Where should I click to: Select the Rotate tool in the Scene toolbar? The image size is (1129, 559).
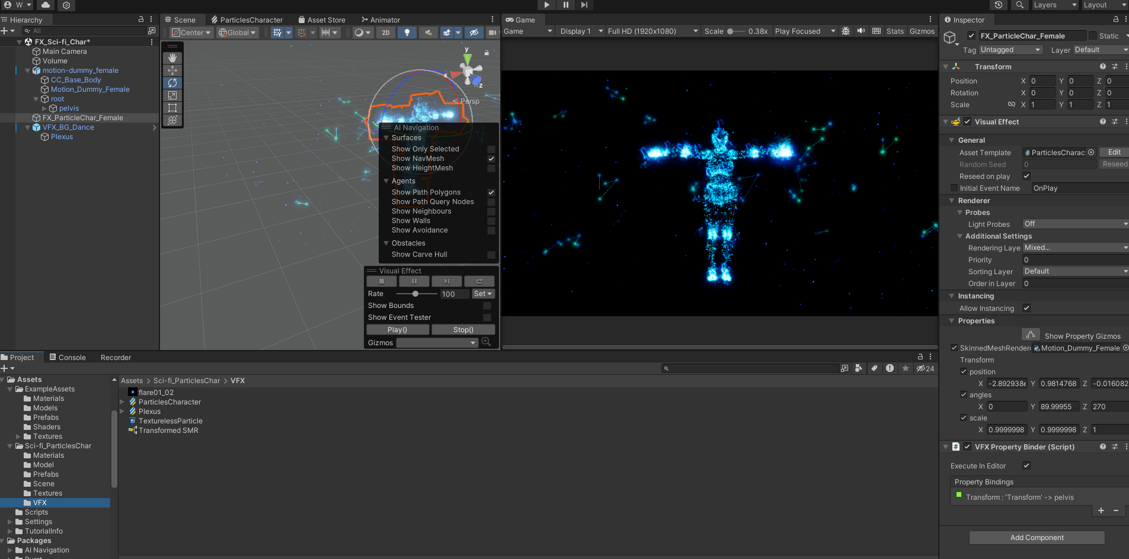pos(172,83)
